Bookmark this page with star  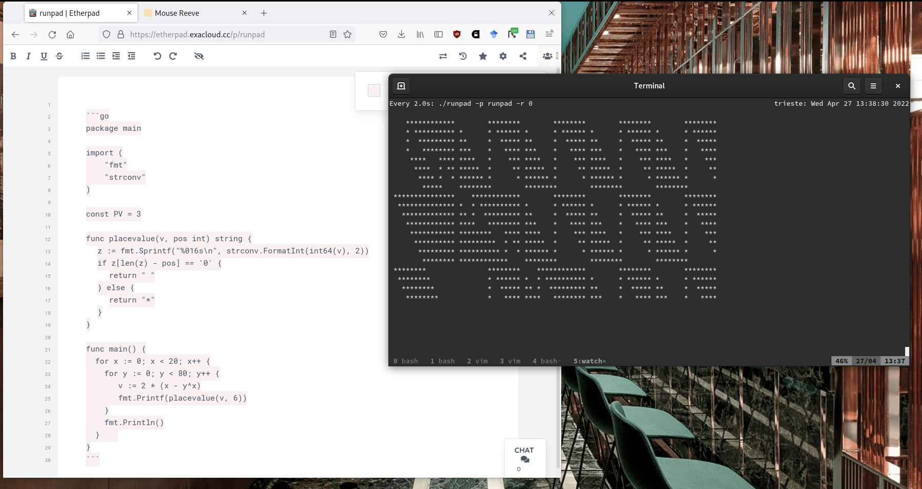[348, 34]
